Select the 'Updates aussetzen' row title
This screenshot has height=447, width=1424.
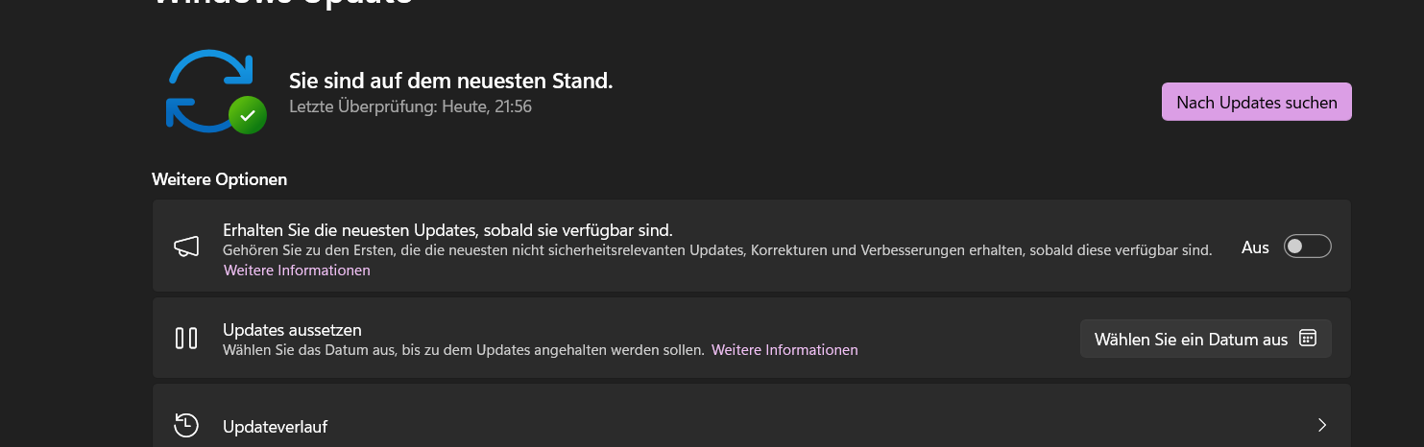[292, 329]
